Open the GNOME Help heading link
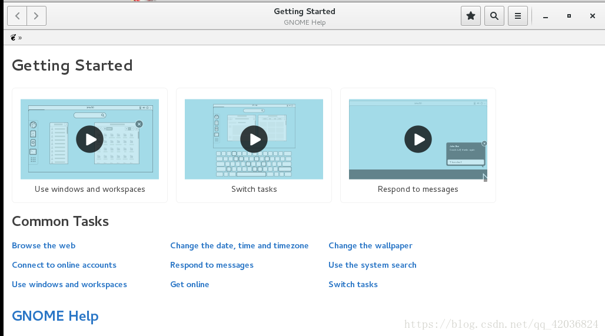Screen dimensions: 605x336 point(55,316)
